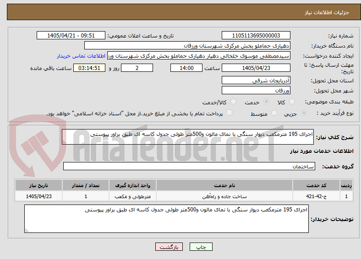Viewport: 361px width, 259px height.
Task: Click the جزئیات اطلاعات نیاز header title
Action: (x=327, y=12)
